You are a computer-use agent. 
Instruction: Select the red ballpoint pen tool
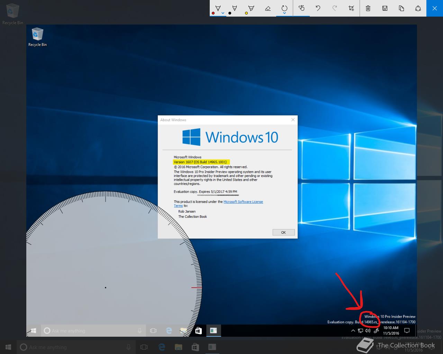click(x=218, y=8)
